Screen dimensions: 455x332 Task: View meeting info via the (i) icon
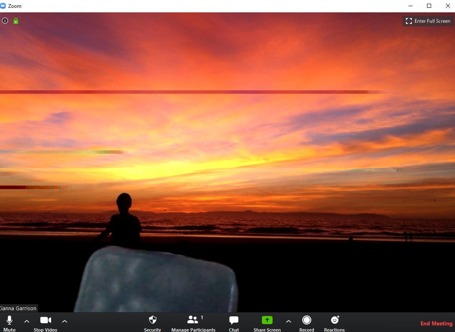(x=5, y=21)
